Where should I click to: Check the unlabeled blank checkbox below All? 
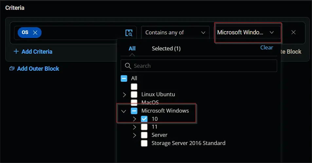click(134, 87)
